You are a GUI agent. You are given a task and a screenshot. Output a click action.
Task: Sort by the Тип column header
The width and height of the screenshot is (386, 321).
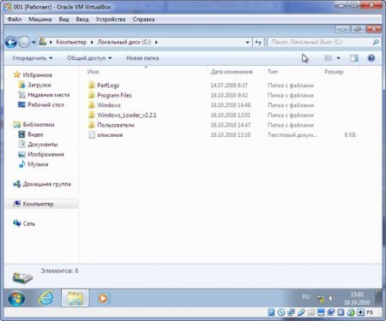tap(273, 72)
